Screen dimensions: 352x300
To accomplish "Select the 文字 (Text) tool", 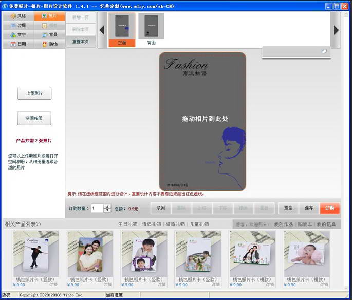I will (18, 35).
